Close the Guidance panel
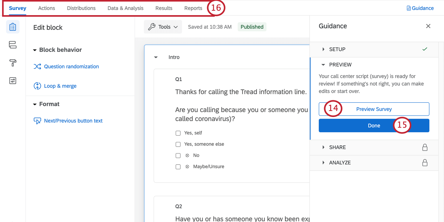 click(x=428, y=26)
